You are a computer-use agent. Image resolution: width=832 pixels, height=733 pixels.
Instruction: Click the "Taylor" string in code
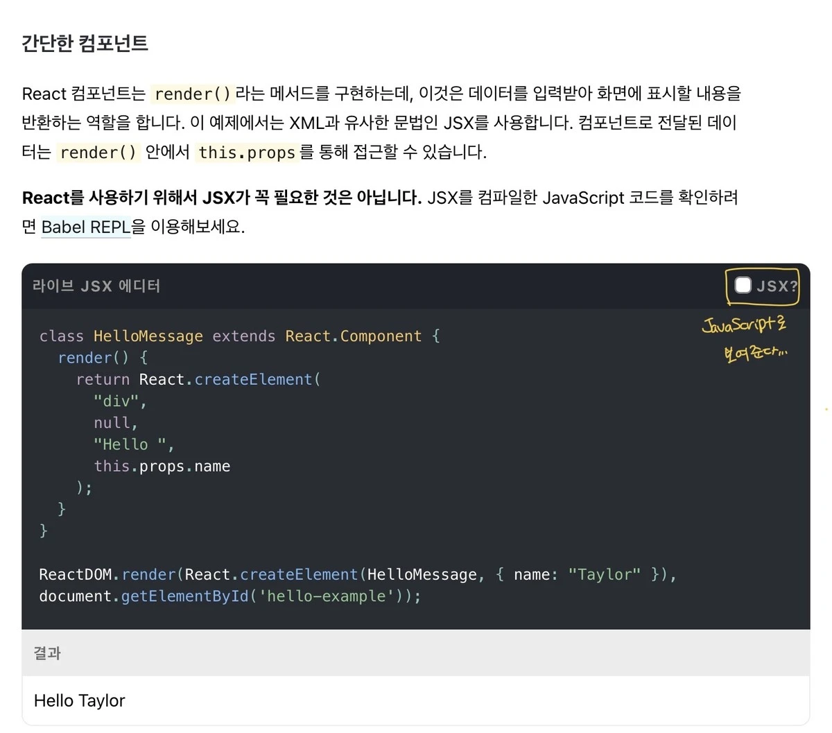click(x=605, y=574)
